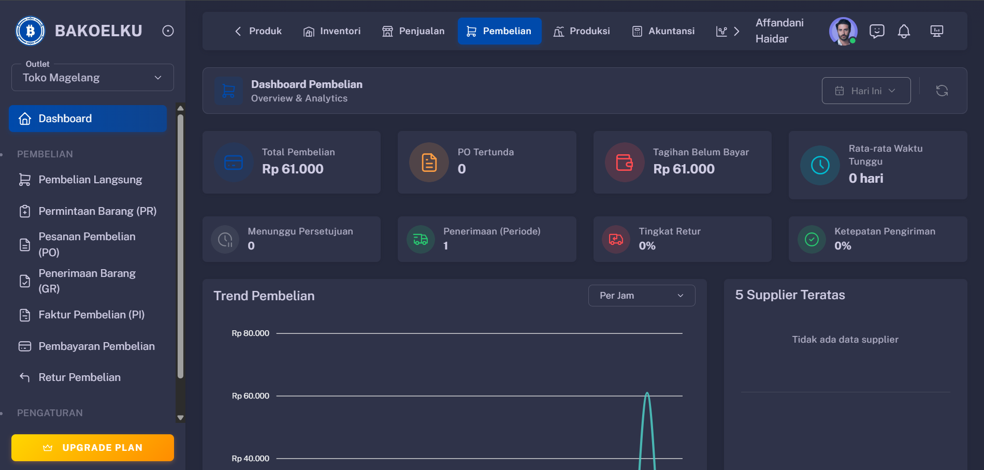Change Trend Pembelian interval via Per Jam dropdown
Screen dimensions: 984x470
(x=642, y=295)
